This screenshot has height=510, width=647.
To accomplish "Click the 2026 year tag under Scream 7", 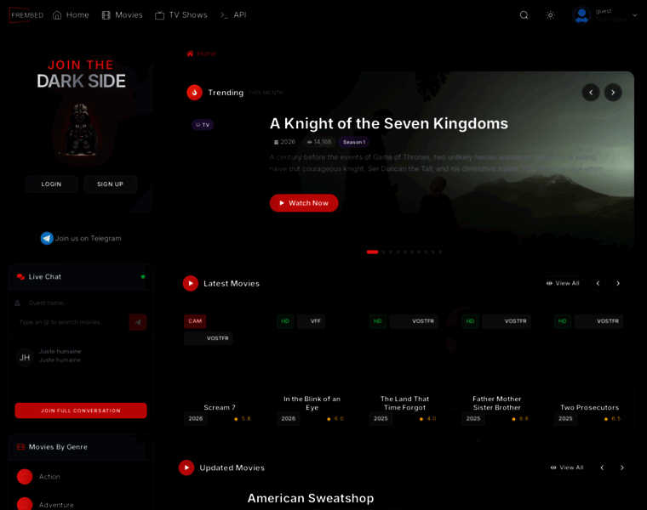I will 196,418.
